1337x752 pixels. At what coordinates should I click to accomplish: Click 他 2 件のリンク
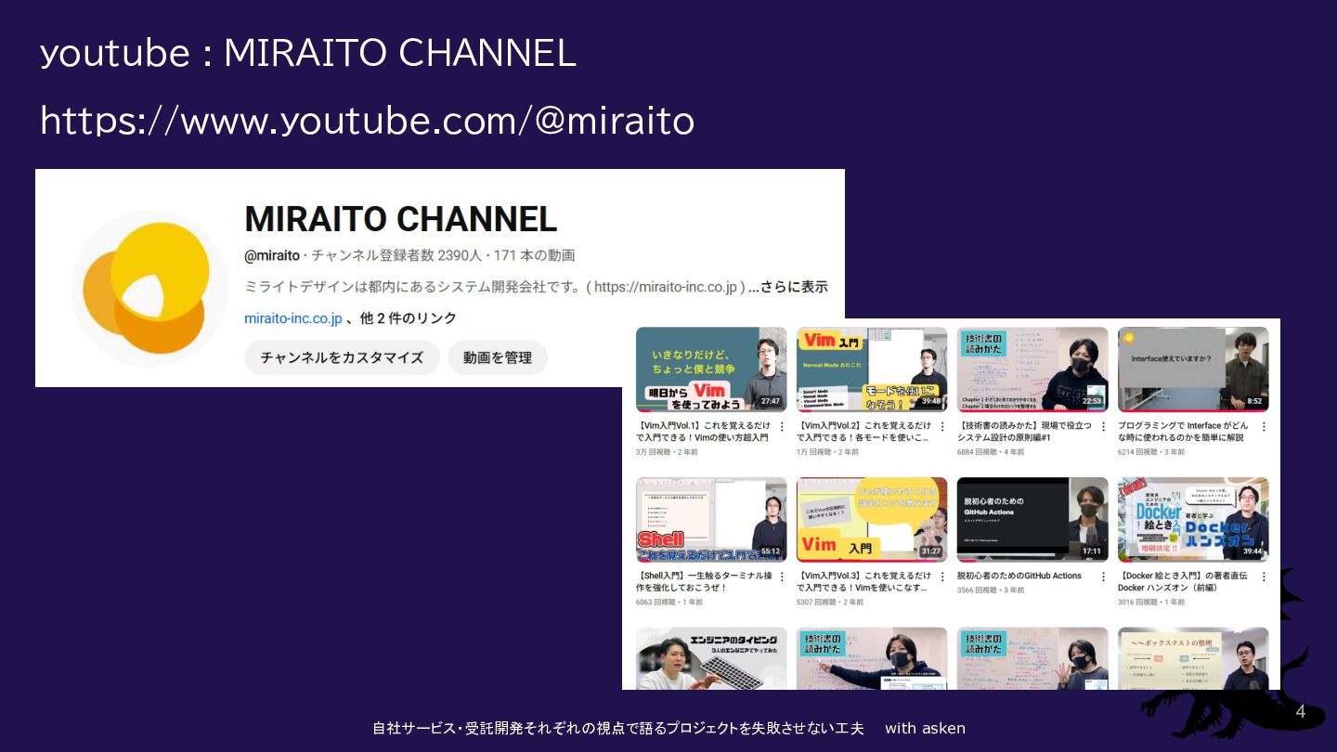(408, 318)
